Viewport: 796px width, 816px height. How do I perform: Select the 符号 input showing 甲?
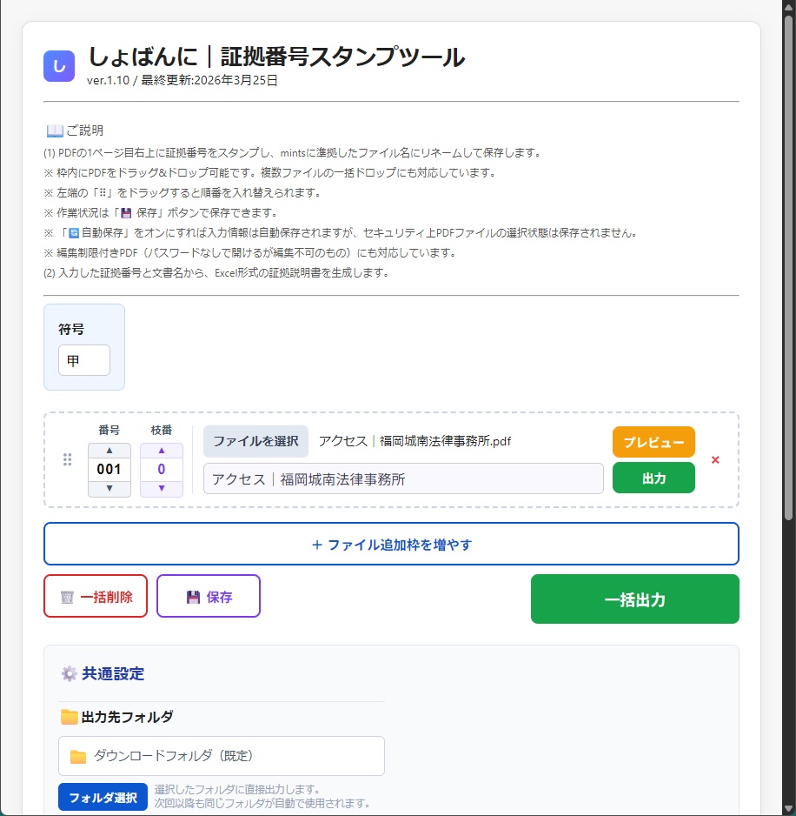point(83,360)
